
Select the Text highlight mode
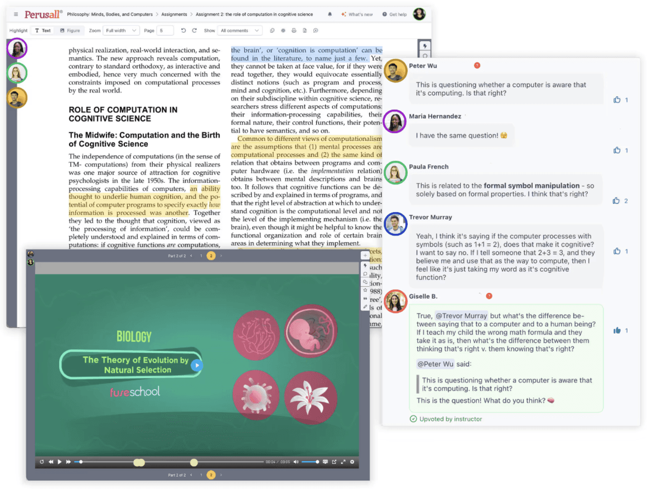coord(42,31)
